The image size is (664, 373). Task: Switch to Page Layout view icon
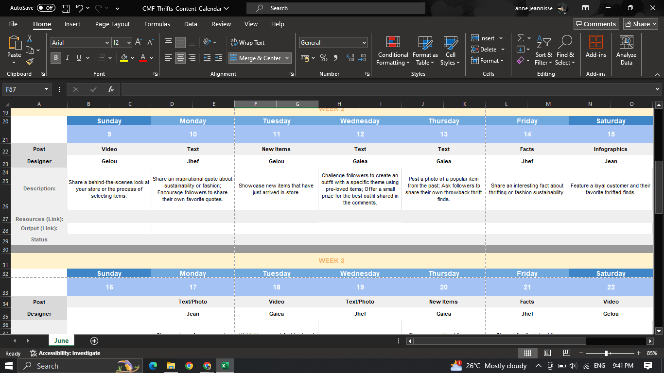coord(547,353)
